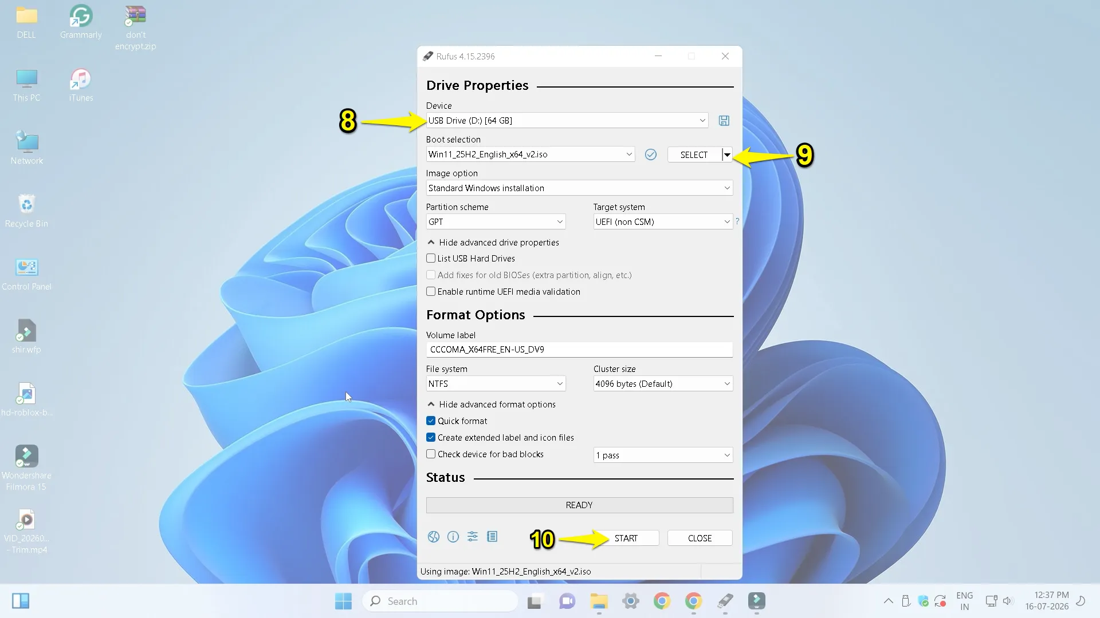Open Rufus About info icon
The width and height of the screenshot is (1100, 618).
tap(453, 537)
